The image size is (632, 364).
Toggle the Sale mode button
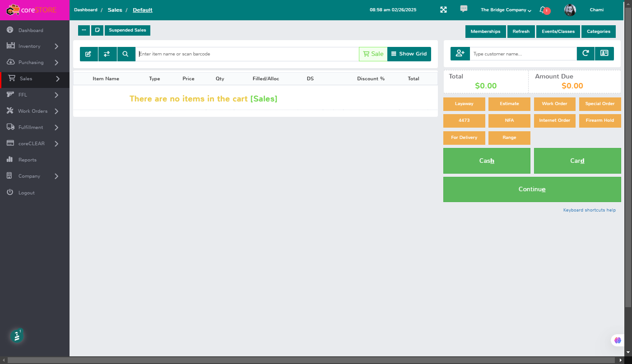coord(373,54)
